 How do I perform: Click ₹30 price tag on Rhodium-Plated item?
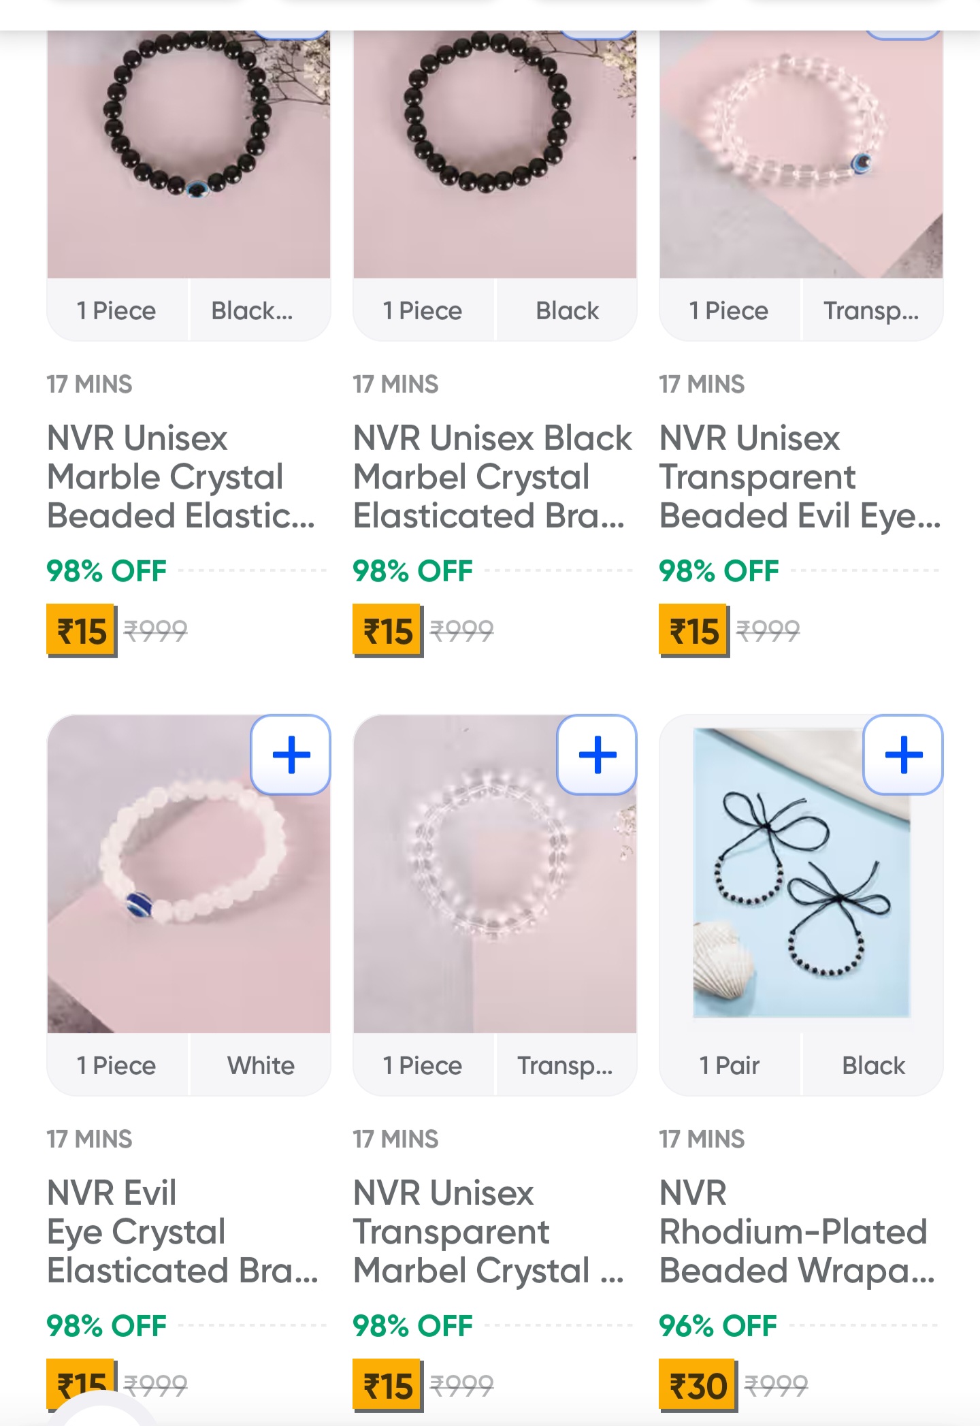698,1386
